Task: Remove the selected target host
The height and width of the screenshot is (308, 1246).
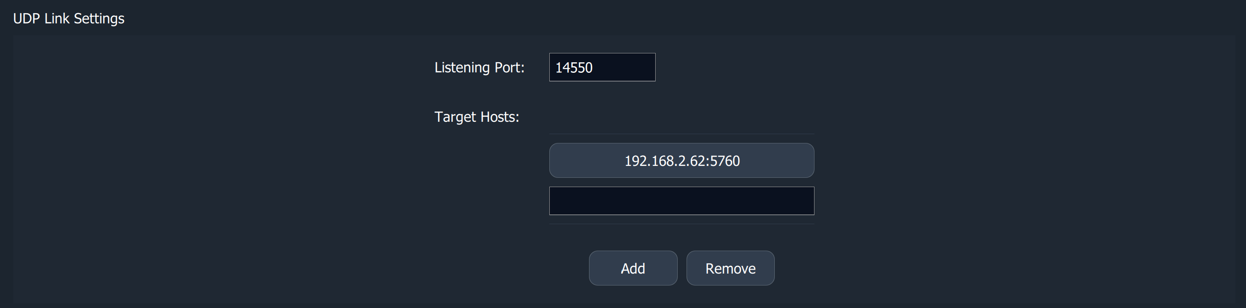Action: [x=730, y=268]
